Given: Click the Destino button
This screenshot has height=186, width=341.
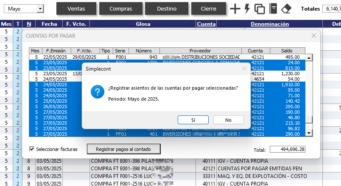Looking at the screenshot, I should 167,9.
